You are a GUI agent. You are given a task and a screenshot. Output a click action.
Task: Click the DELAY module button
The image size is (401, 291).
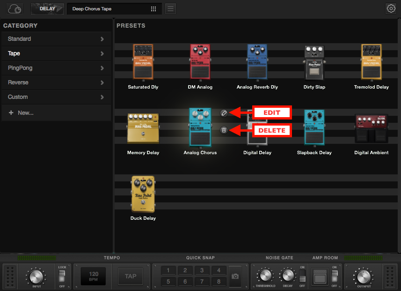(x=47, y=9)
